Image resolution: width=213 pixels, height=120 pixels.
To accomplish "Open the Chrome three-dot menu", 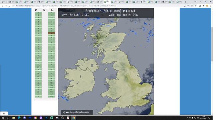I will (211, 6).
